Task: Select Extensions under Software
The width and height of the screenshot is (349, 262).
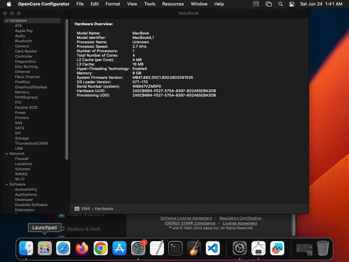Action: tap(25, 210)
